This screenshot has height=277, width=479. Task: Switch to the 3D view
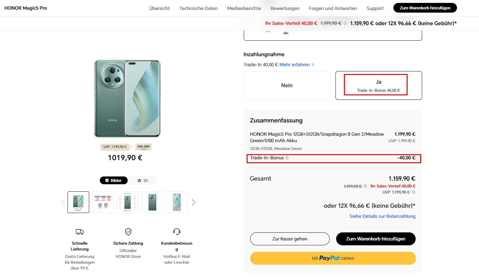click(x=143, y=180)
